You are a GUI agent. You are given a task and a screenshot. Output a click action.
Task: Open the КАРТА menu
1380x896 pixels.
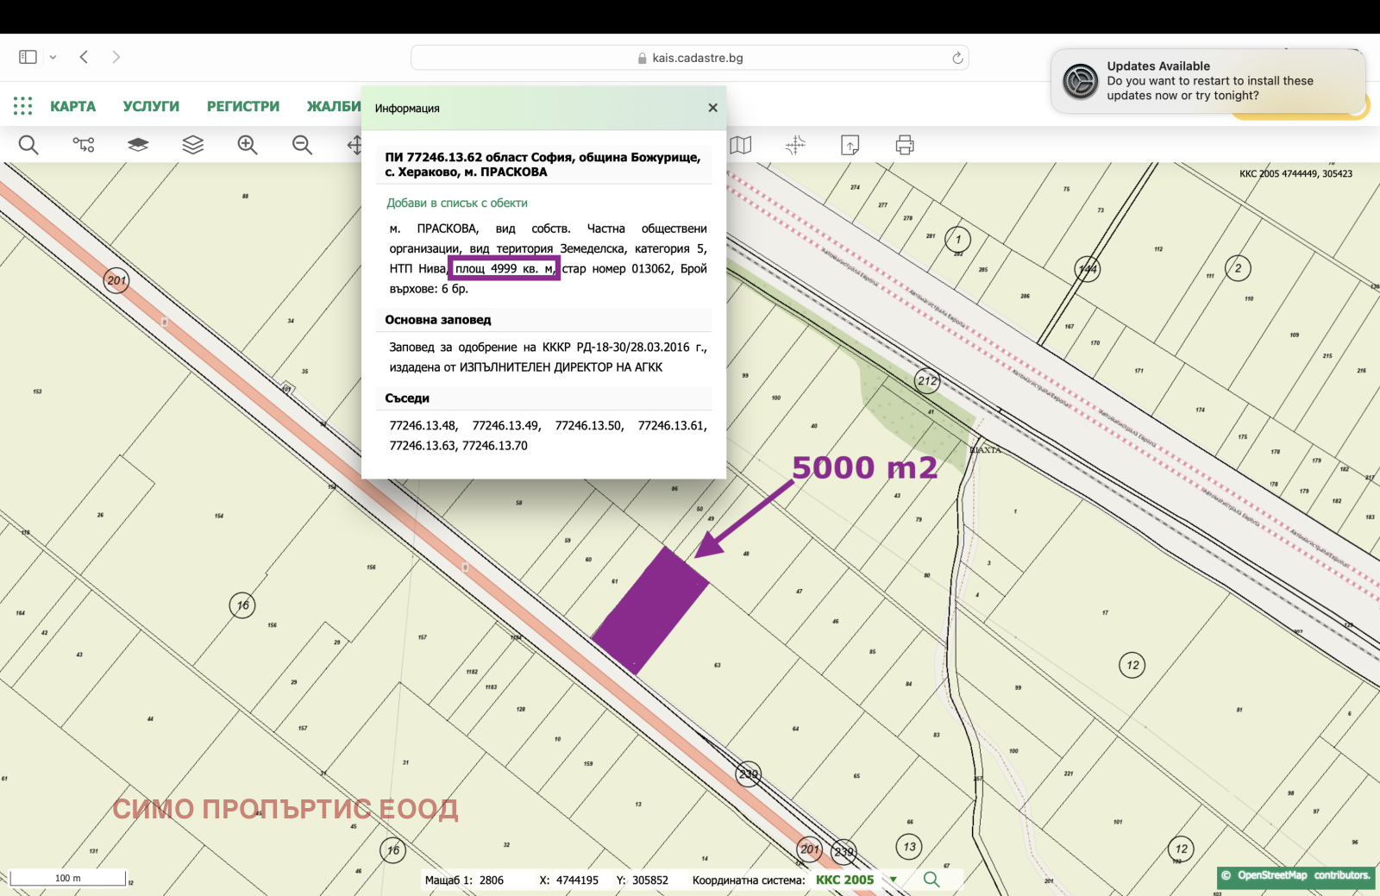click(x=72, y=106)
